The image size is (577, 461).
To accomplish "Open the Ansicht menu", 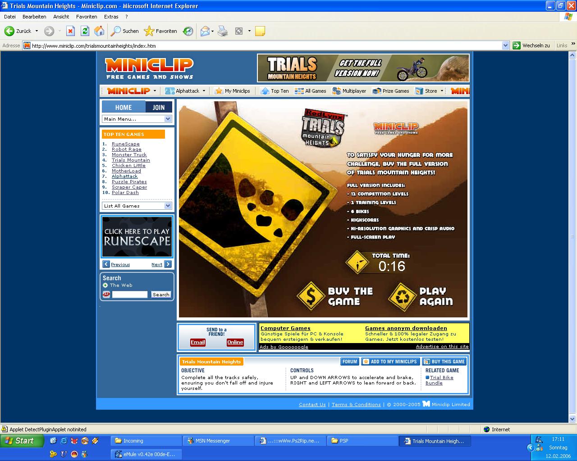I will (x=61, y=17).
